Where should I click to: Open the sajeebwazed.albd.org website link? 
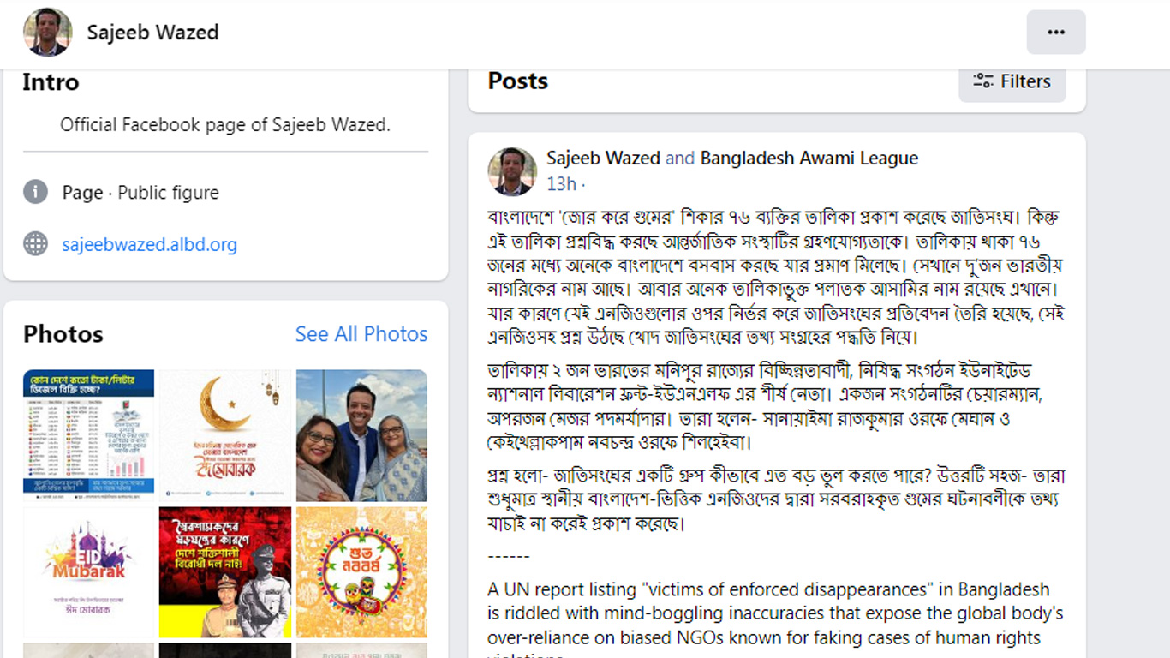pos(149,245)
